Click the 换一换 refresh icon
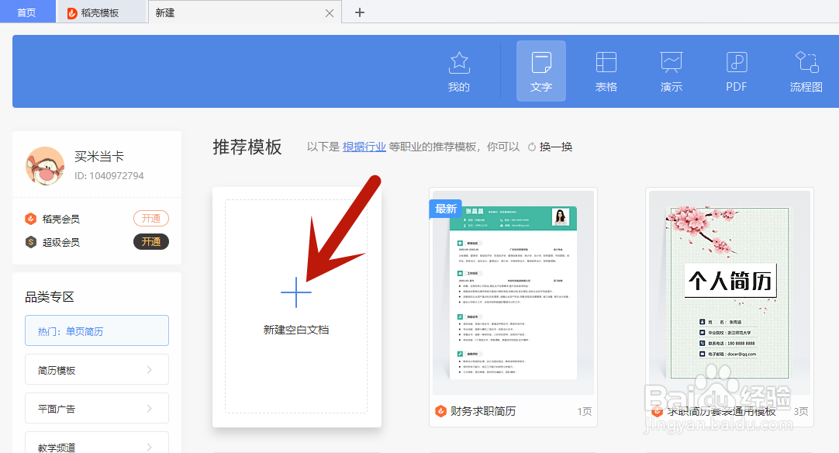Image resolution: width=839 pixels, height=453 pixels. point(532,146)
